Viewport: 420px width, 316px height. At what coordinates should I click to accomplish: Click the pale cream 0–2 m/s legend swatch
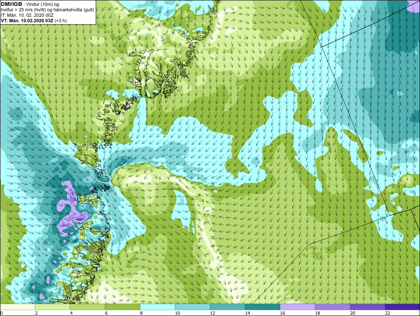click(x=17, y=307)
